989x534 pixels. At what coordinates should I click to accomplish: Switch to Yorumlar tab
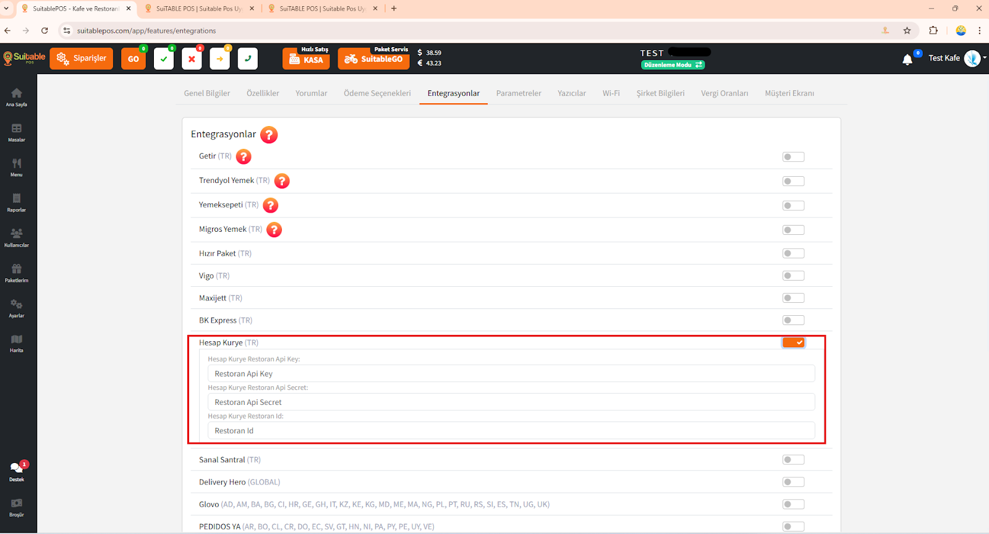(x=312, y=93)
